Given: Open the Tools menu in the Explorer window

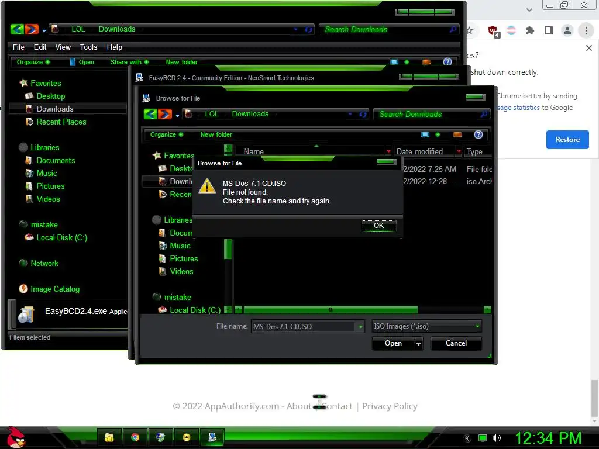Looking at the screenshot, I should (x=88, y=47).
